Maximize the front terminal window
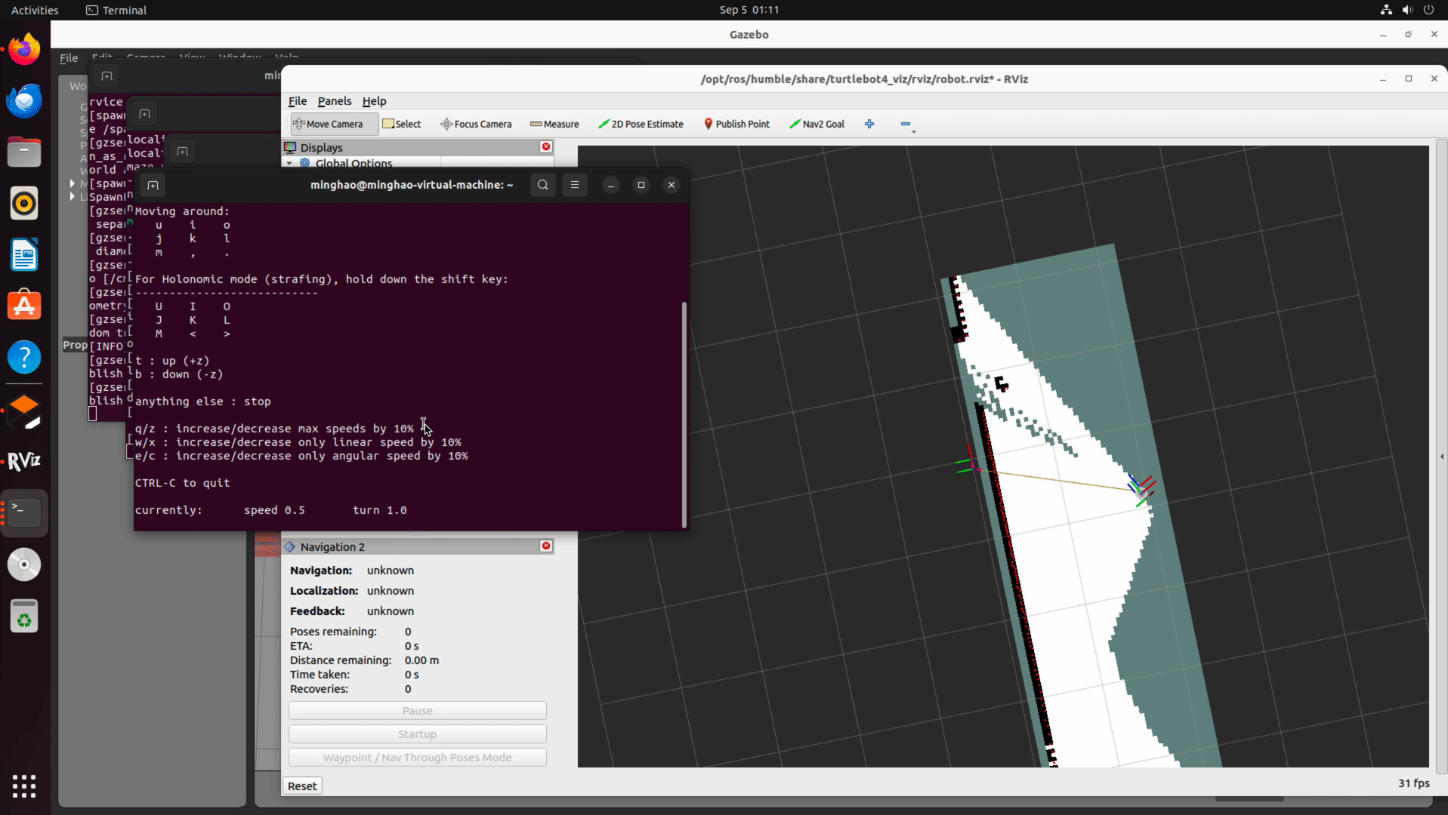The height and width of the screenshot is (815, 1448). 641,185
